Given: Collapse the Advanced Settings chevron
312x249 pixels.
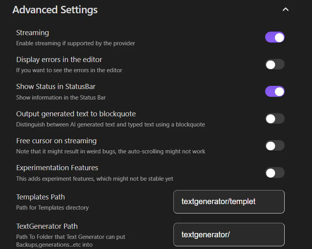Looking at the screenshot, I should (285, 9).
